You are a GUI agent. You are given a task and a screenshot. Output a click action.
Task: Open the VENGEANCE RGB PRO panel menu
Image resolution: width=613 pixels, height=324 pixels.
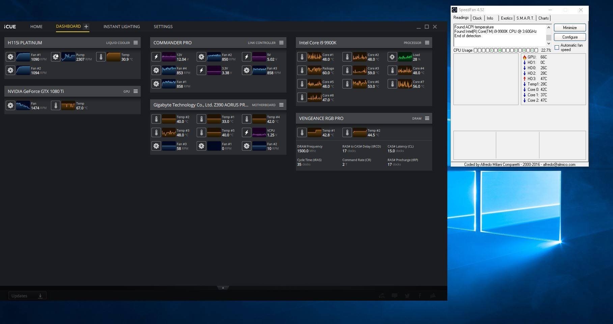pos(427,118)
